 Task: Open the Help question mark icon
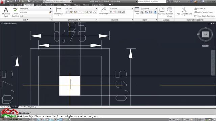point(202,1)
